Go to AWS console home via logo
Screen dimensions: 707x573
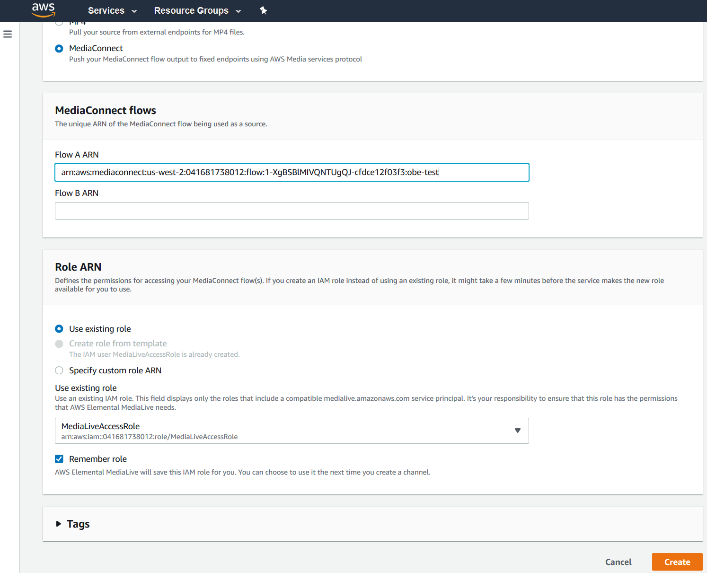(44, 10)
